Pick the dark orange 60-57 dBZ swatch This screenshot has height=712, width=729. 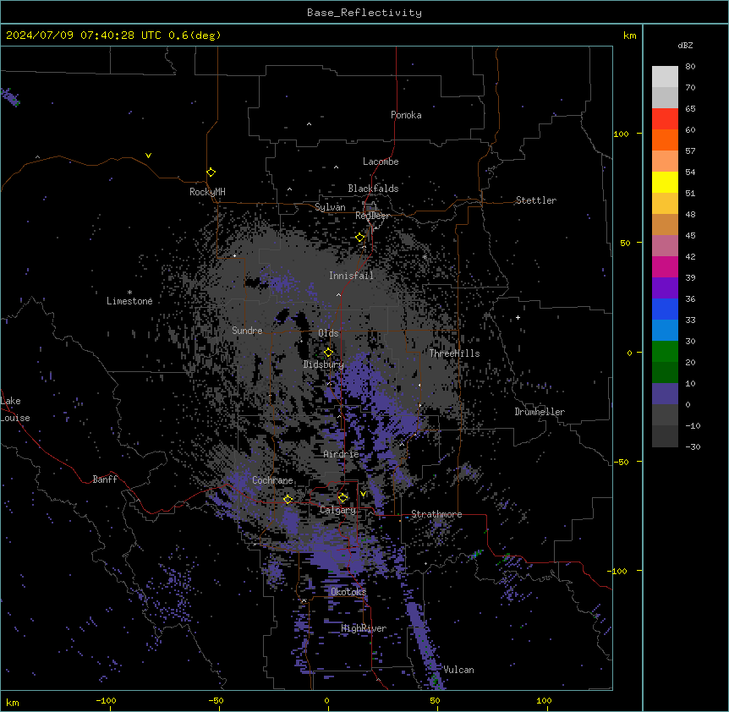coord(665,140)
